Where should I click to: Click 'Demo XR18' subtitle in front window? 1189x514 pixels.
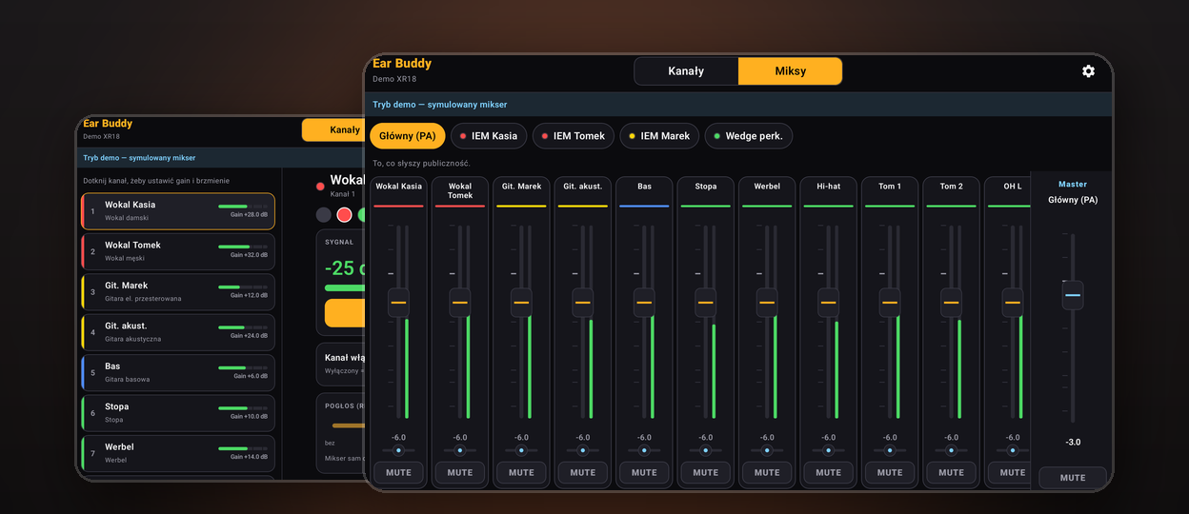coord(393,80)
